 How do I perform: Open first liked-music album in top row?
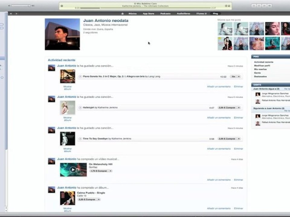[225, 29]
